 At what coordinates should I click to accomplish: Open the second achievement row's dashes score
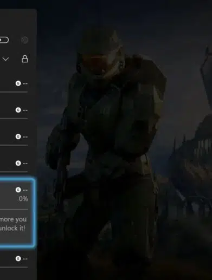25,110
